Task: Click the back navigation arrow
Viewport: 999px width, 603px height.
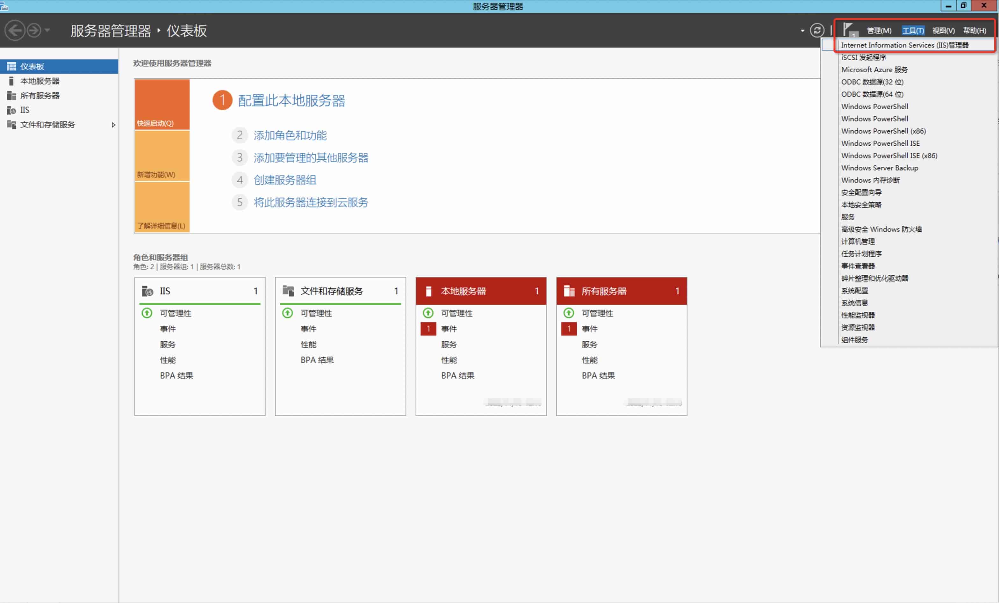Action: [x=15, y=30]
